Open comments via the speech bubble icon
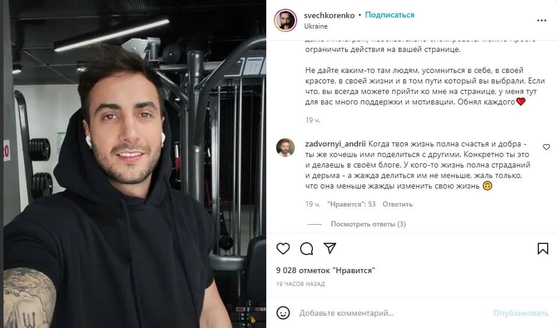The width and height of the screenshot is (557, 328). click(x=306, y=249)
